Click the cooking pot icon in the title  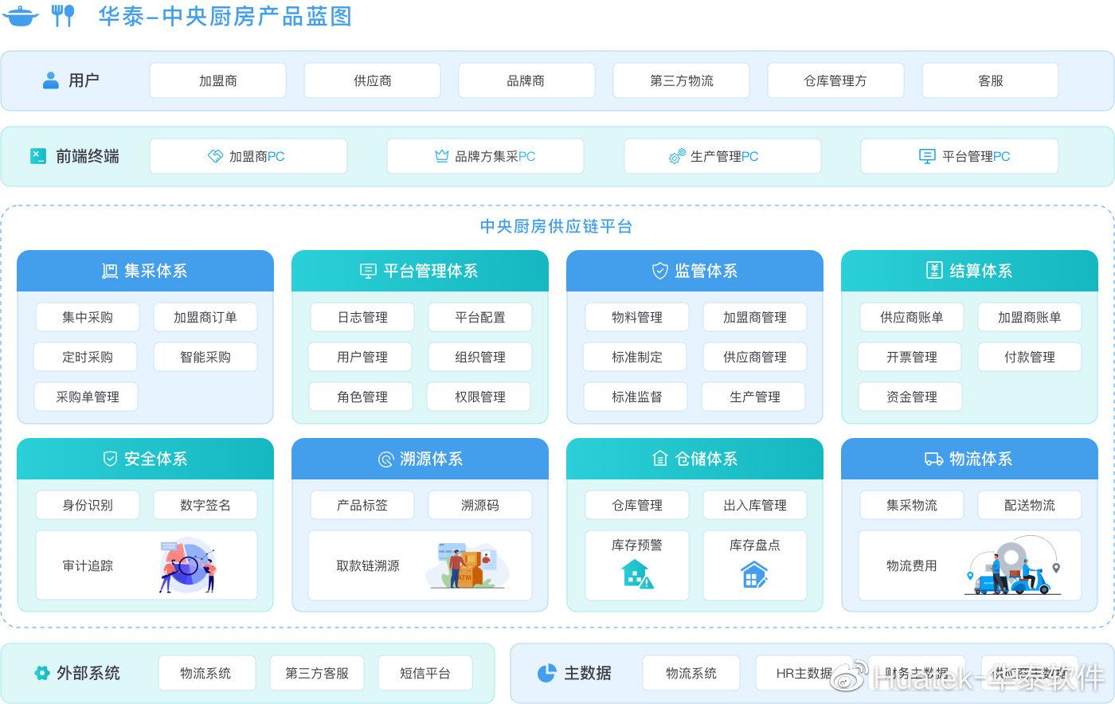pyautogui.click(x=22, y=15)
